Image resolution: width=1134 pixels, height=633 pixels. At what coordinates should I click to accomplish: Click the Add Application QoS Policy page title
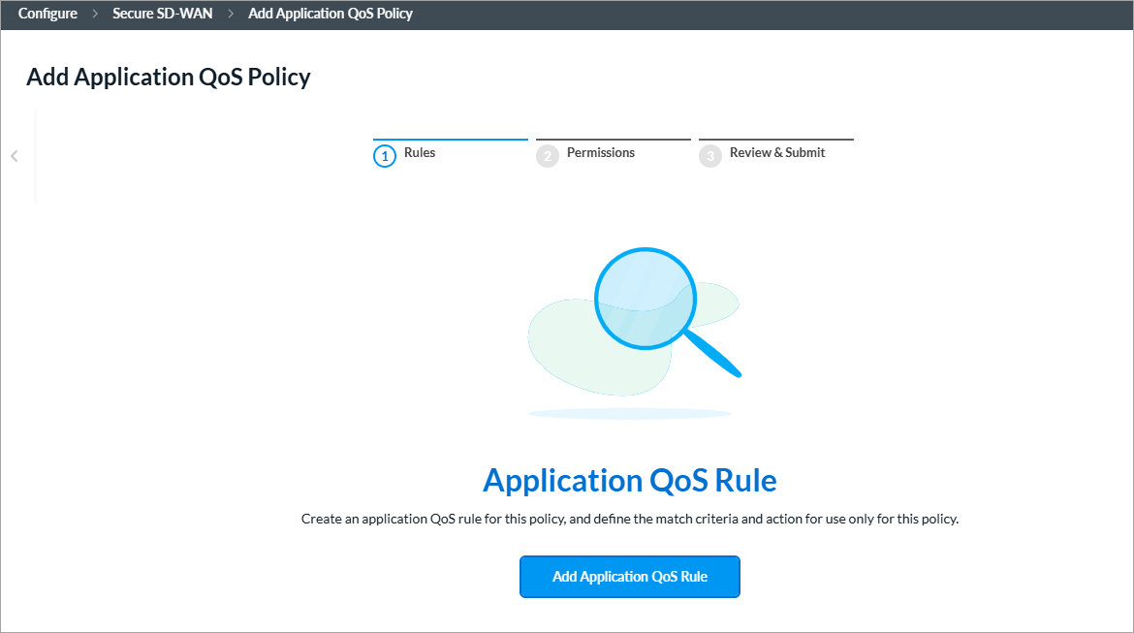coord(168,77)
